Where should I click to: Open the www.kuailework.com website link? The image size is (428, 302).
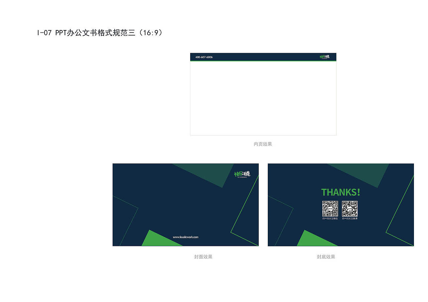tap(185, 237)
